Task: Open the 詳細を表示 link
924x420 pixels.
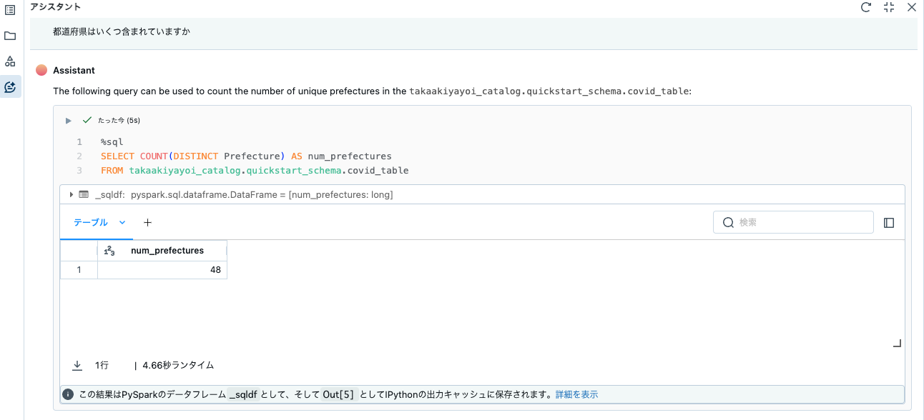Action: click(x=576, y=394)
